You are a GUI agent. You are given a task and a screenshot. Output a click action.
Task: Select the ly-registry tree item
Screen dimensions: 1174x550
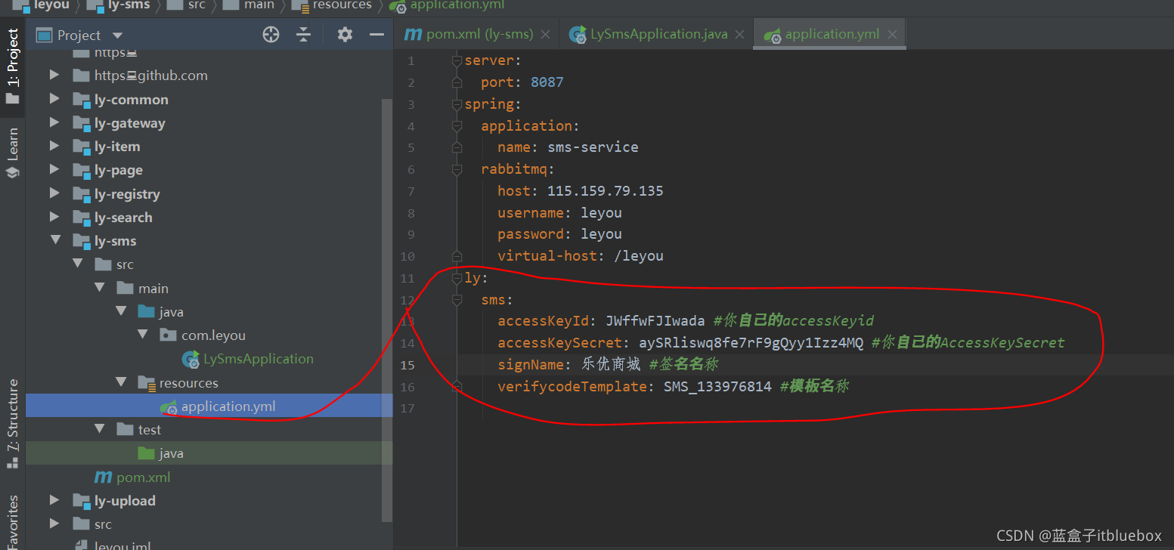[127, 194]
